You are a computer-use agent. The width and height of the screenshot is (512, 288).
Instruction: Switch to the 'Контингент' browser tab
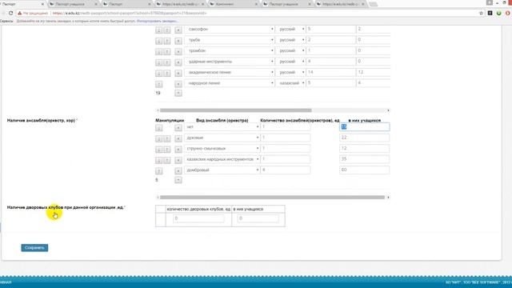234,4
